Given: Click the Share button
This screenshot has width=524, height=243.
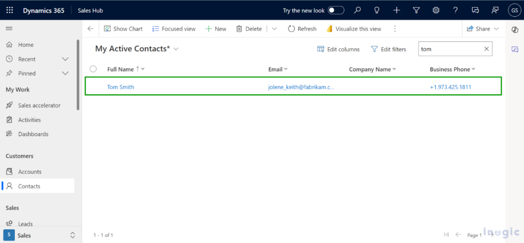Looking at the screenshot, I should pos(478,29).
